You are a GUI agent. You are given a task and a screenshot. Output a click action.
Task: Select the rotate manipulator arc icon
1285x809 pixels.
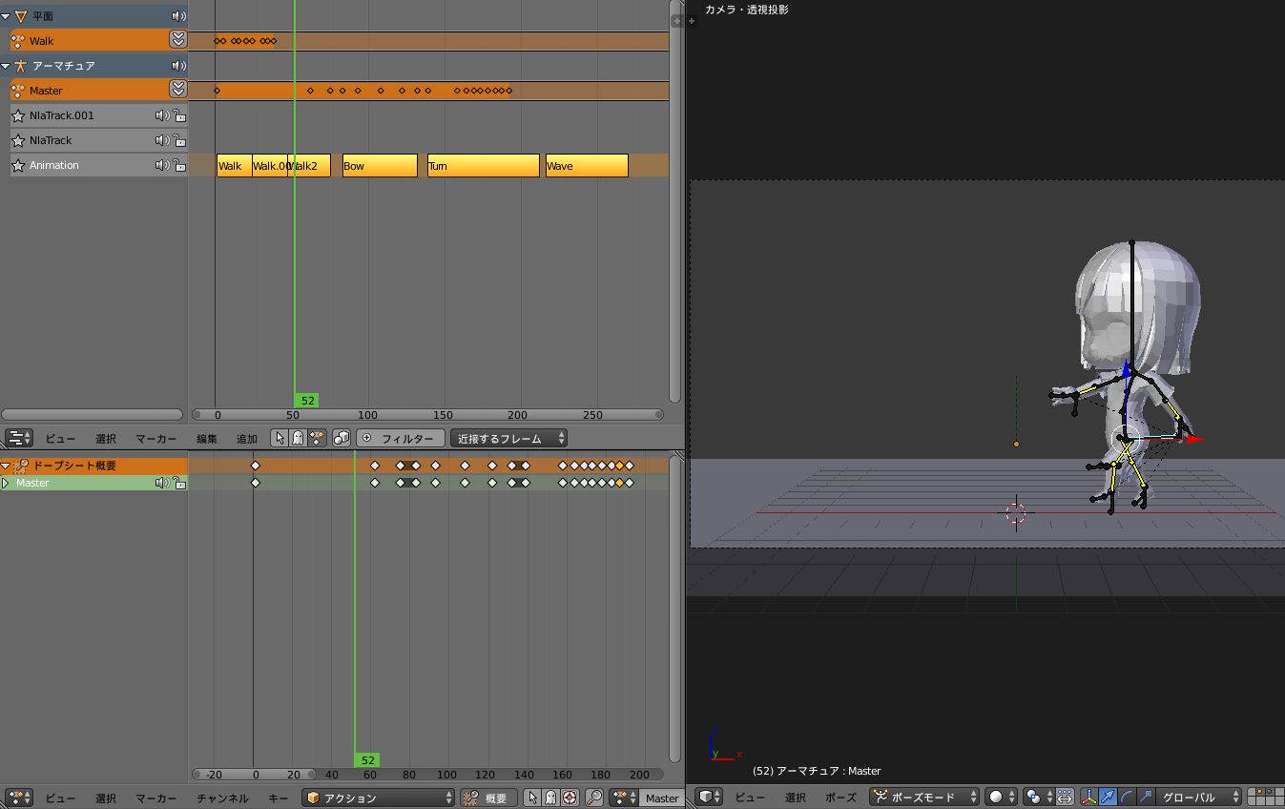point(1127,797)
